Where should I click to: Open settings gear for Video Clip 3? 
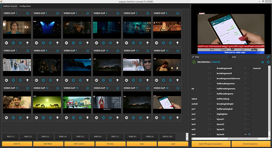point(80,43)
